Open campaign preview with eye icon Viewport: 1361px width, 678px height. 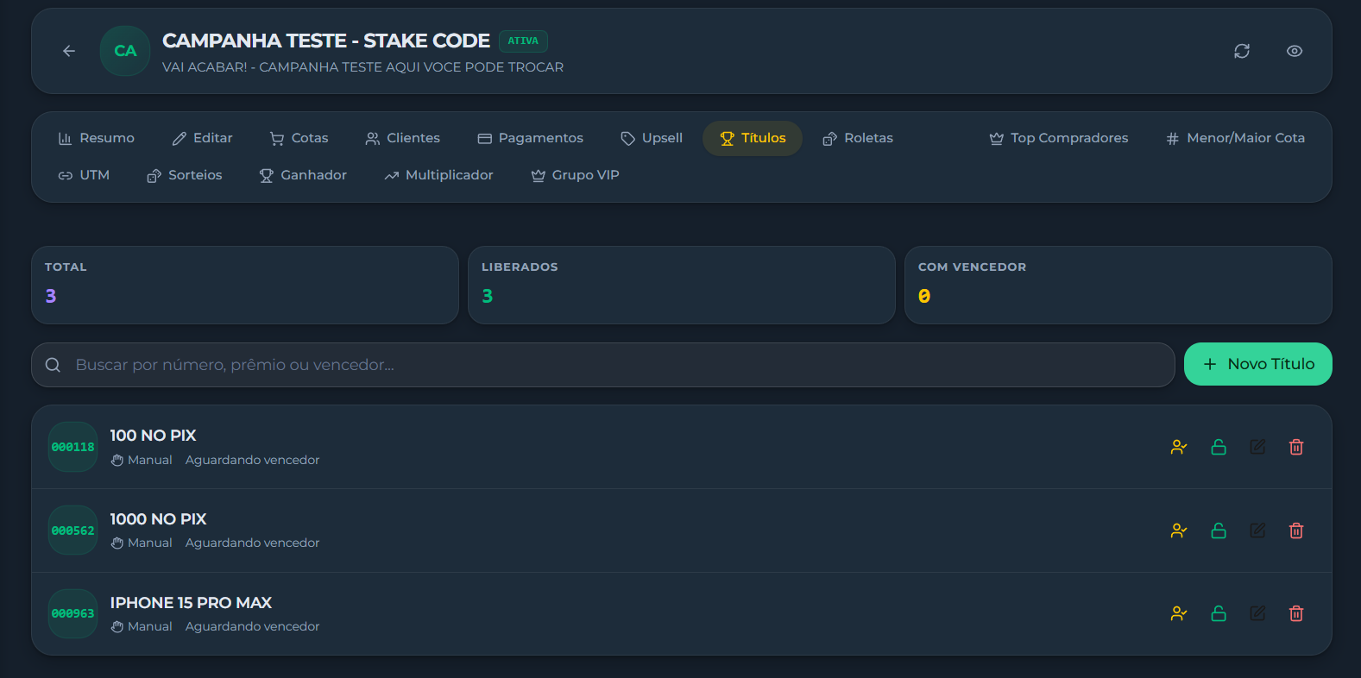(x=1295, y=51)
